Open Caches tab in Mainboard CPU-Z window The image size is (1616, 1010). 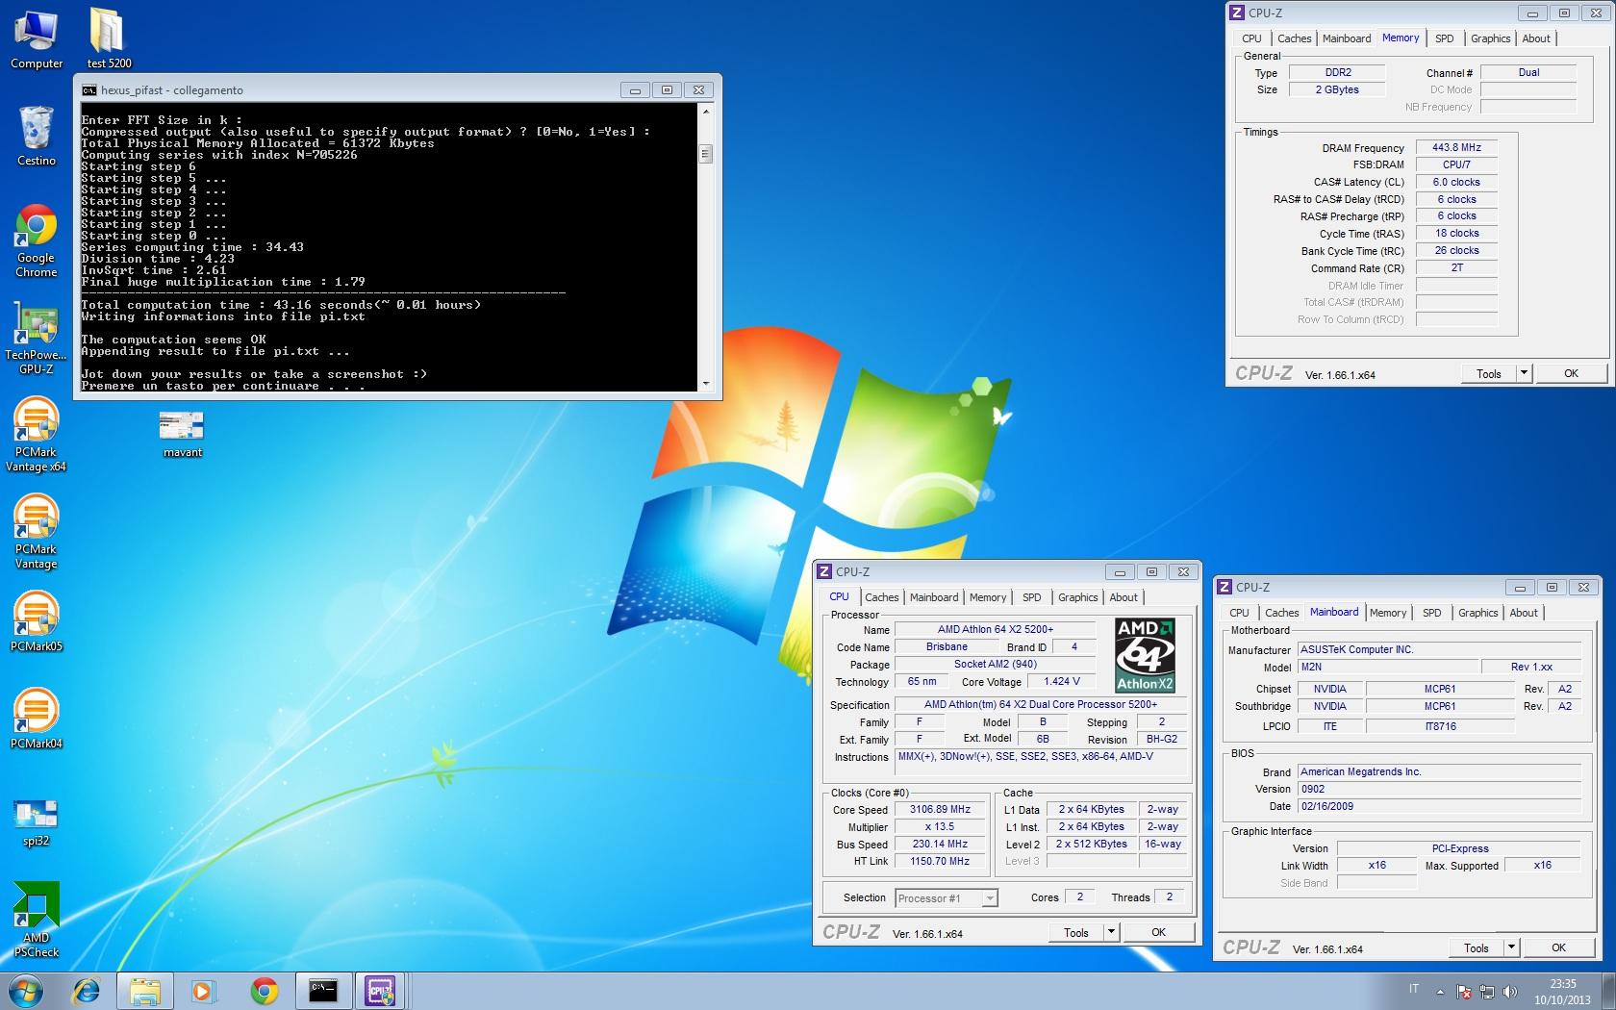coord(1281,613)
